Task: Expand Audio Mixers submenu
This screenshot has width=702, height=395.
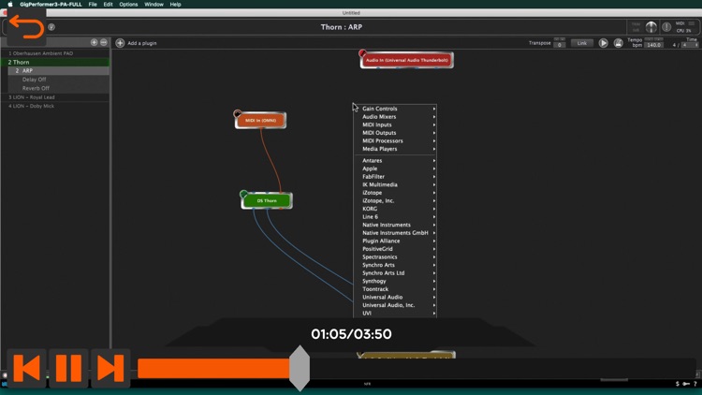Action: pyautogui.click(x=395, y=116)
